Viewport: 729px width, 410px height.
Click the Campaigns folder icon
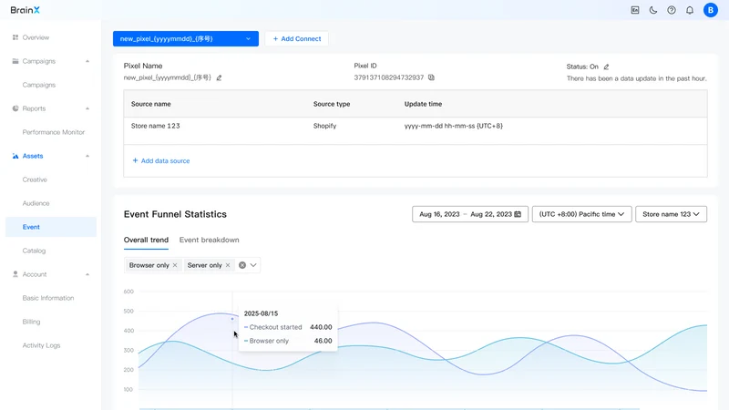pyautogui.click(x=15, y=61)
